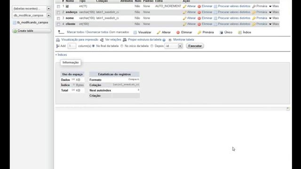Click the Propor estrutura da tabela icon

tap(125, 40)
